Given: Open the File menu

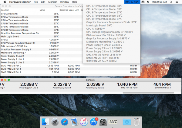Looking at the screenshot, I should 36,2.
